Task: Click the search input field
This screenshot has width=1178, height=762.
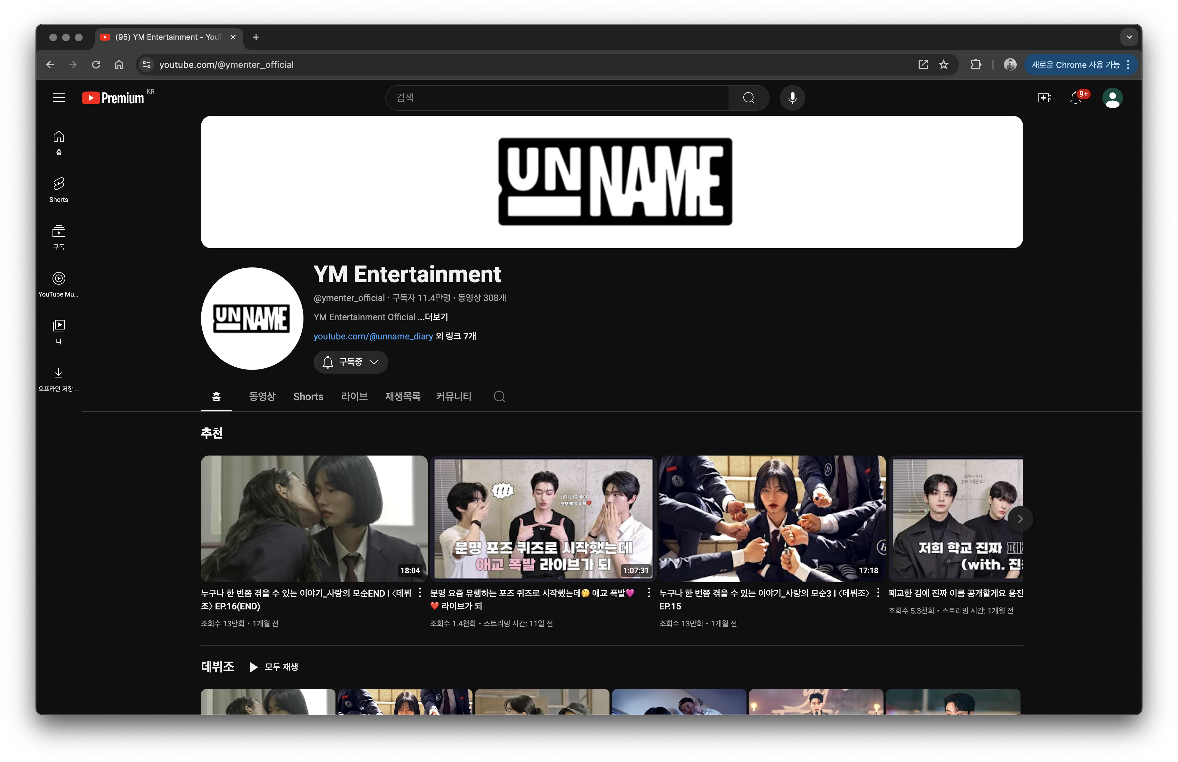Action: click(x=557, y=98)
